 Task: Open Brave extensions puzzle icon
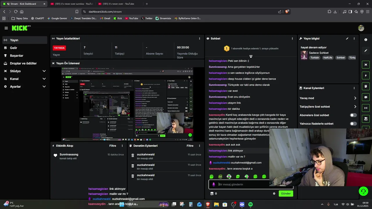pos(329,12)
